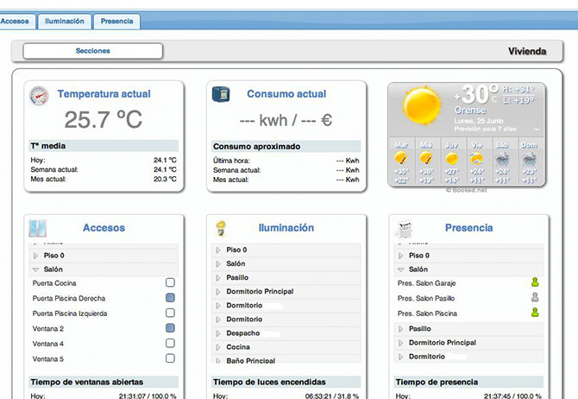
Task: Switch to the Presencia tab
Action: click(x=116, y=22)
